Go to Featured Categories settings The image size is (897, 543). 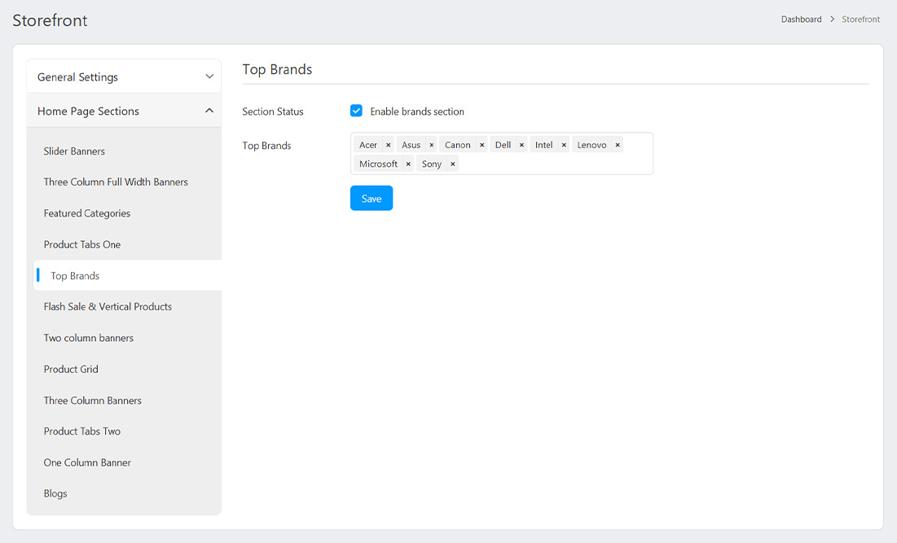coord(87,213)
